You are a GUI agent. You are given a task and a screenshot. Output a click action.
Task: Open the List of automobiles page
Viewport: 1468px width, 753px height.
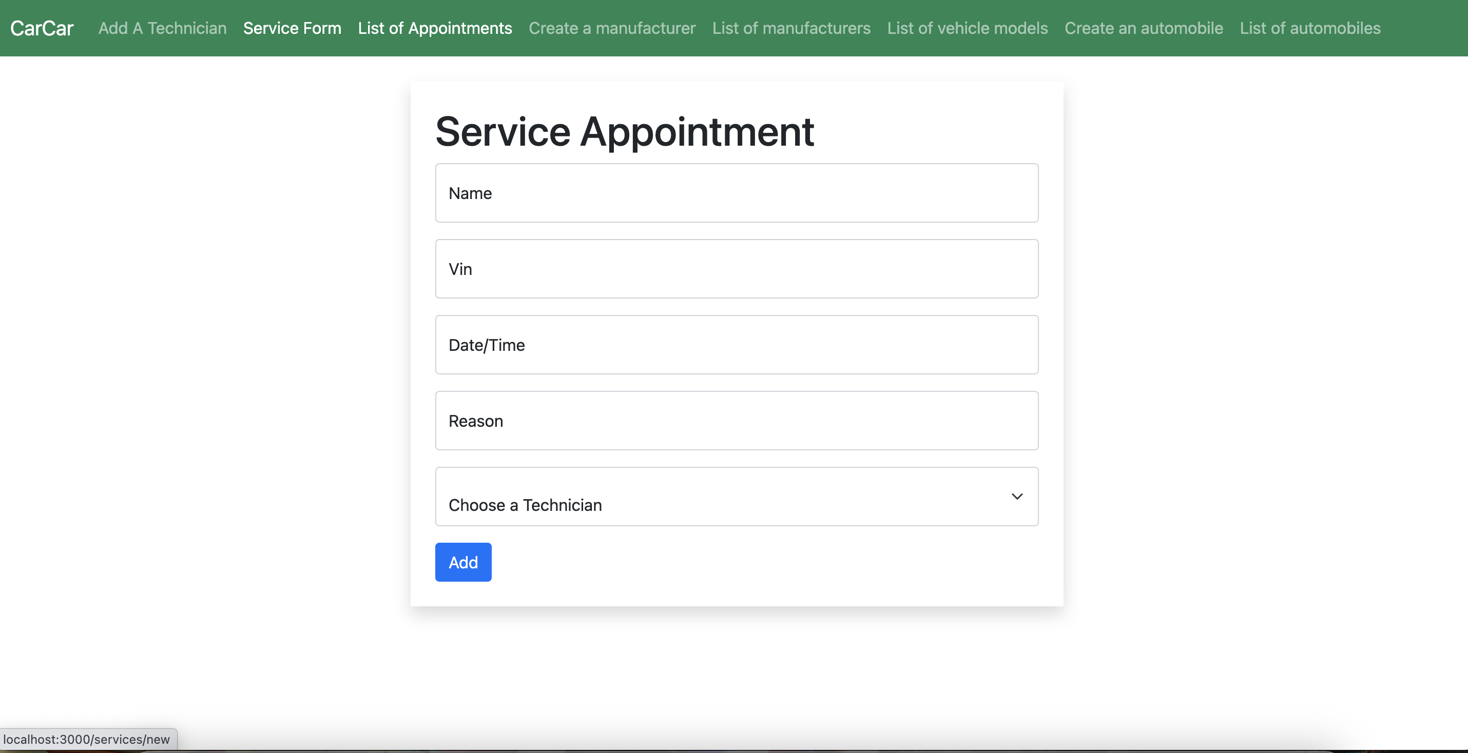[1309, 28]
